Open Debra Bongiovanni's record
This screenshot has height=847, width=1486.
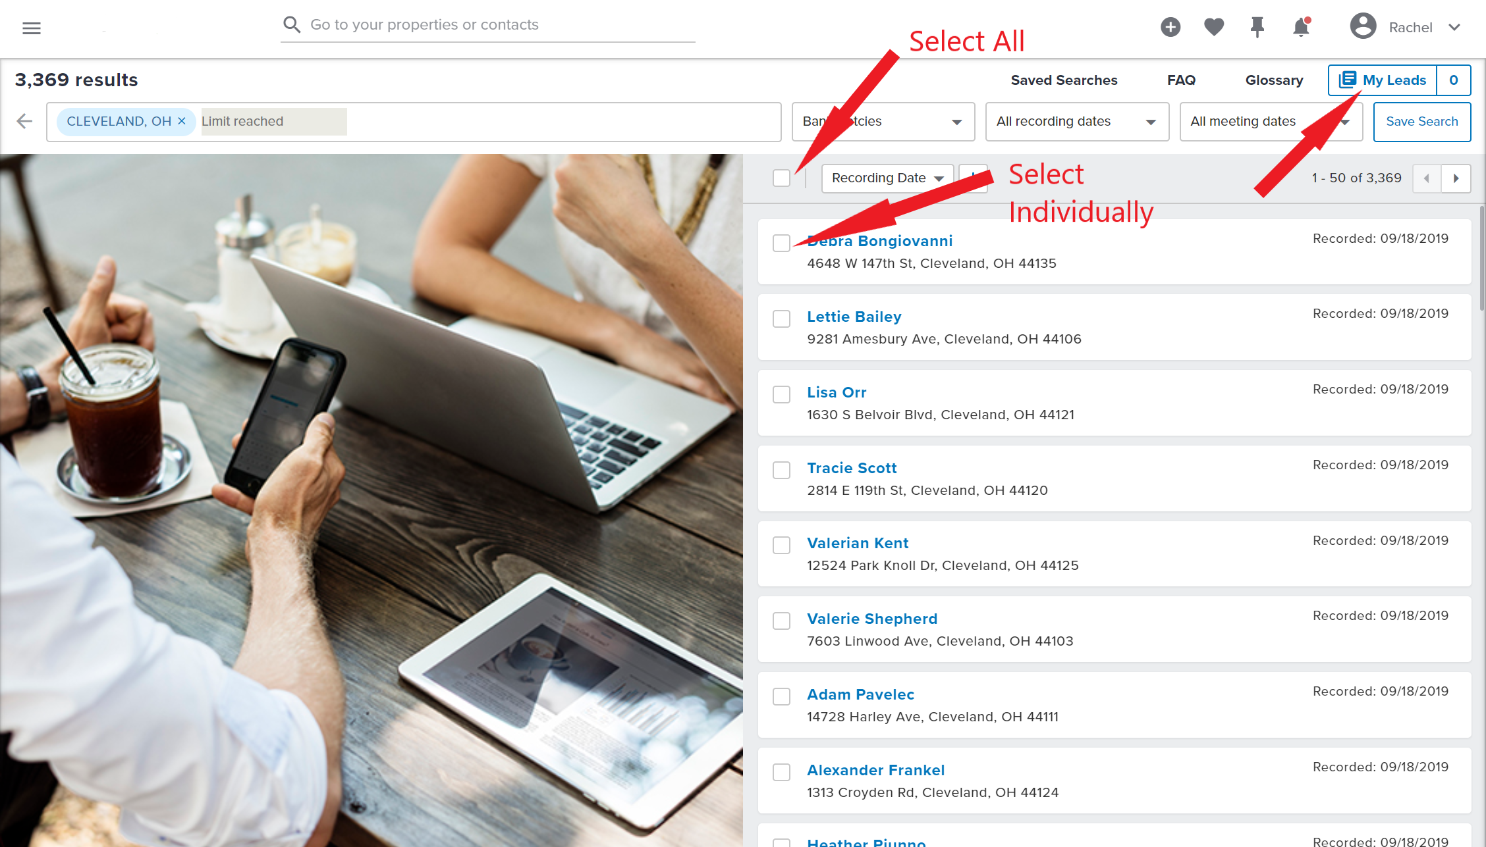(880, 241)
